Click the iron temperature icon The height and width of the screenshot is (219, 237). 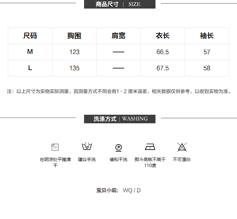(150, 147)
